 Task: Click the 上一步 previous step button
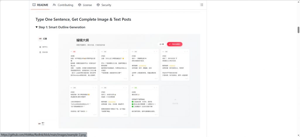[161, 44]
